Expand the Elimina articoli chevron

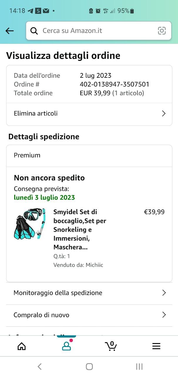pyautogui.click(x=164, y=114)
